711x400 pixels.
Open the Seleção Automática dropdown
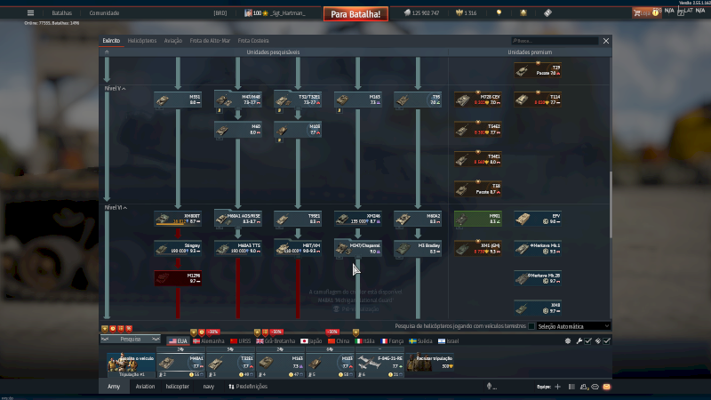(573, 326)
